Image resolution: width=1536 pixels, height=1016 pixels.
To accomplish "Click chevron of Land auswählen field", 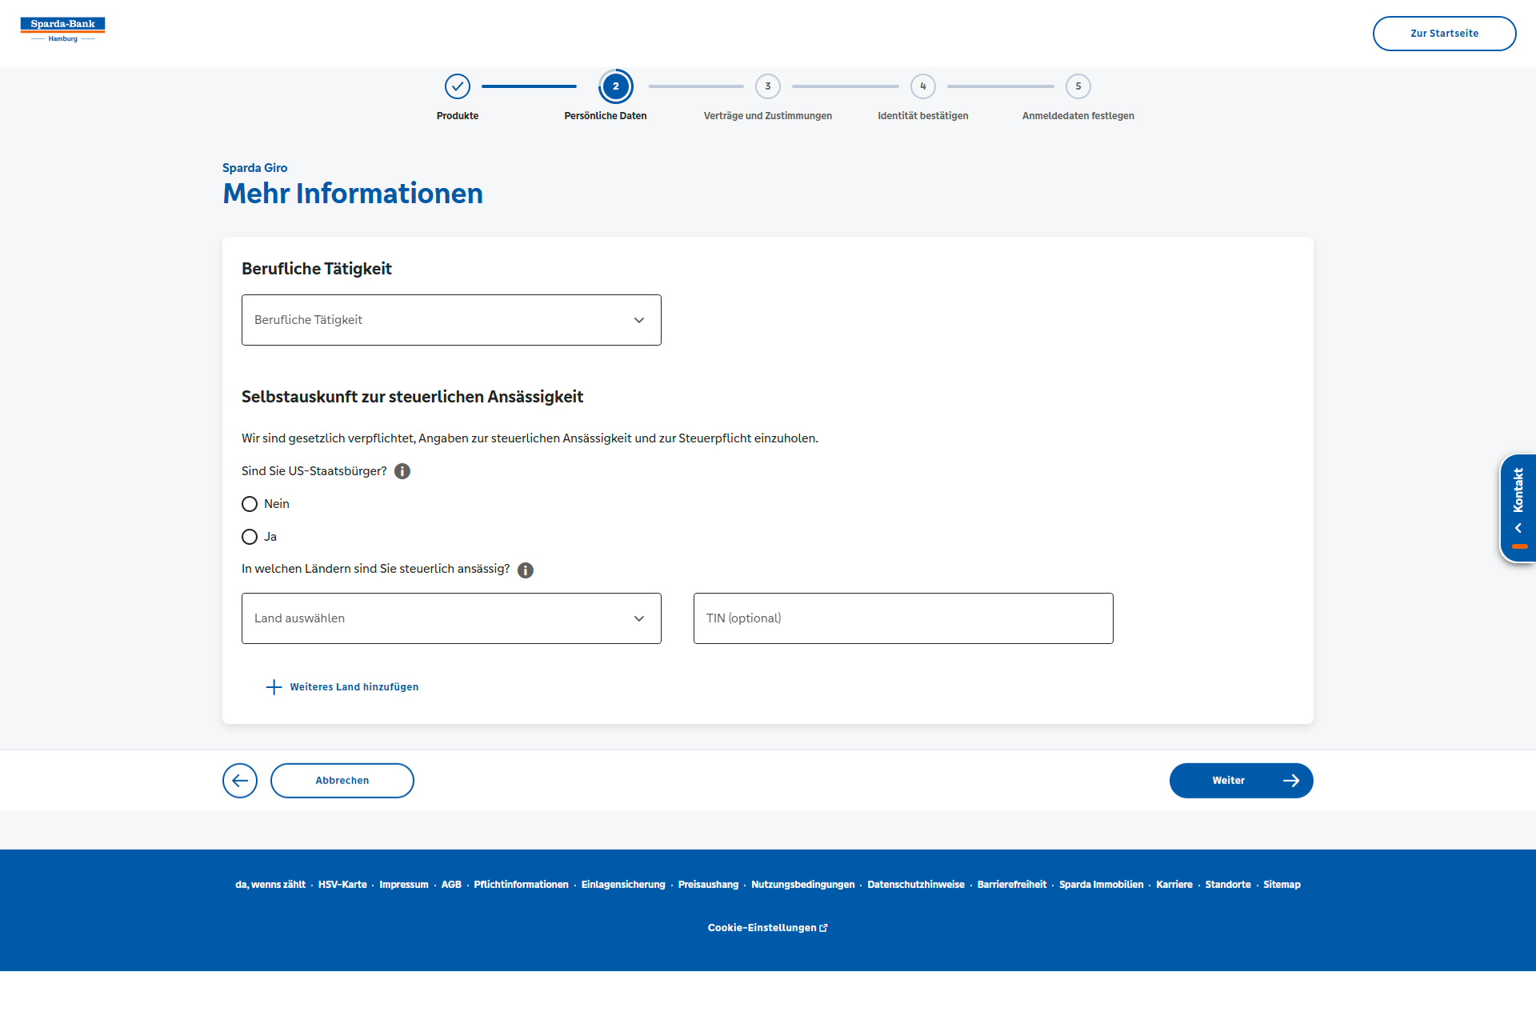I will [x=639, y=618].
